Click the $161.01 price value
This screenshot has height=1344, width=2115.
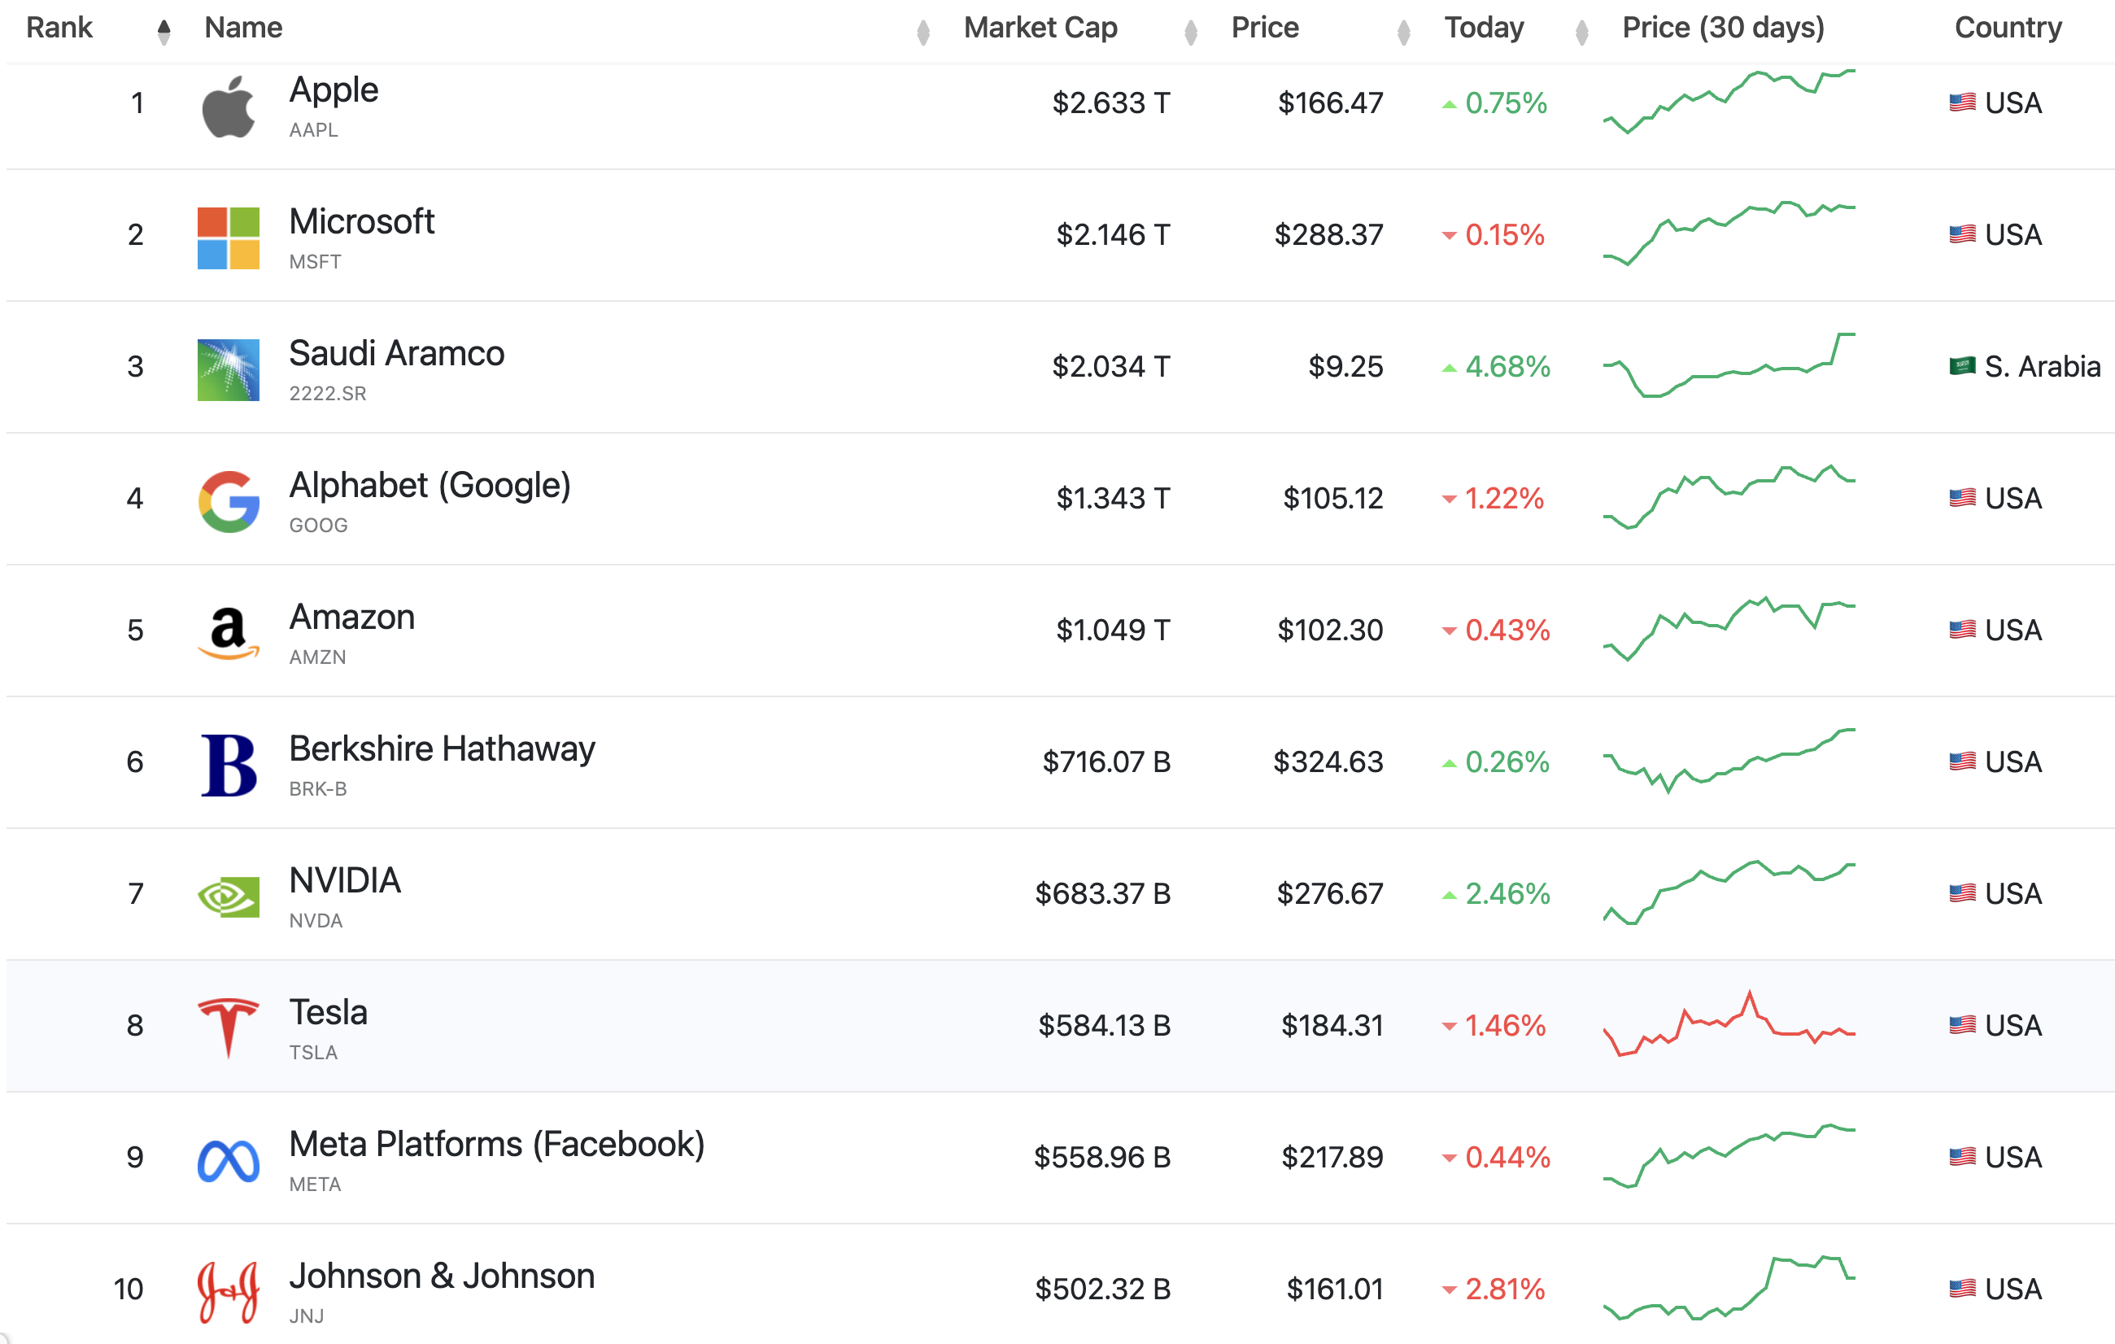click(x=1335, y=1289)
